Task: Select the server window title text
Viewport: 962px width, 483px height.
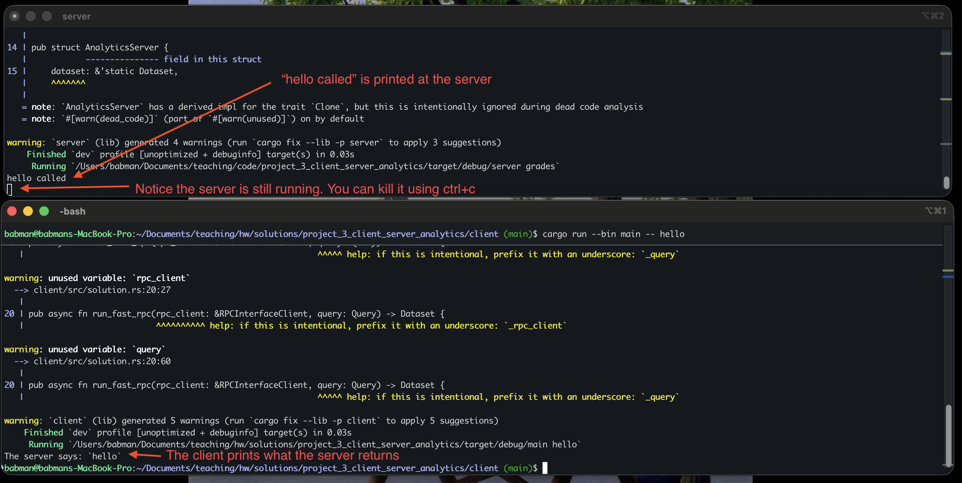Action: (76, 16)
